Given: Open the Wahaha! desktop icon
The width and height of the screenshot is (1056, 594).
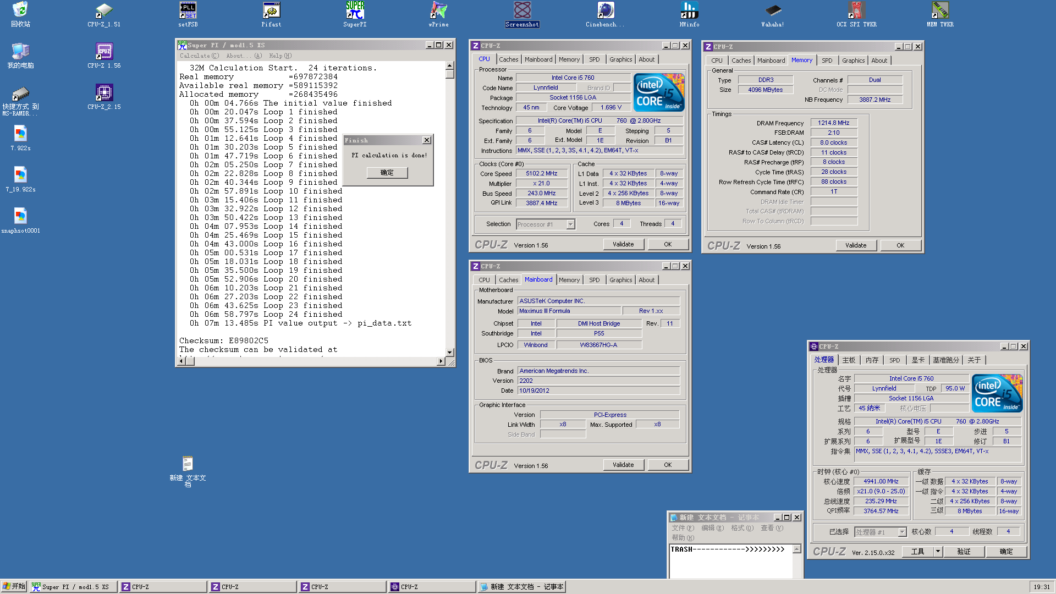Looking at the screenshot, I should pos(773,14).
